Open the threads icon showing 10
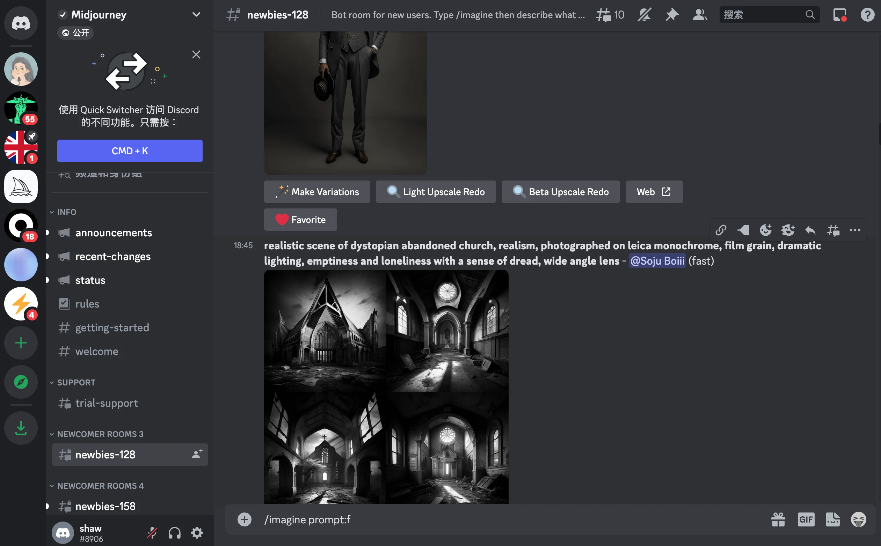Viewport: 881px width, 546px height. coord(610,15)
